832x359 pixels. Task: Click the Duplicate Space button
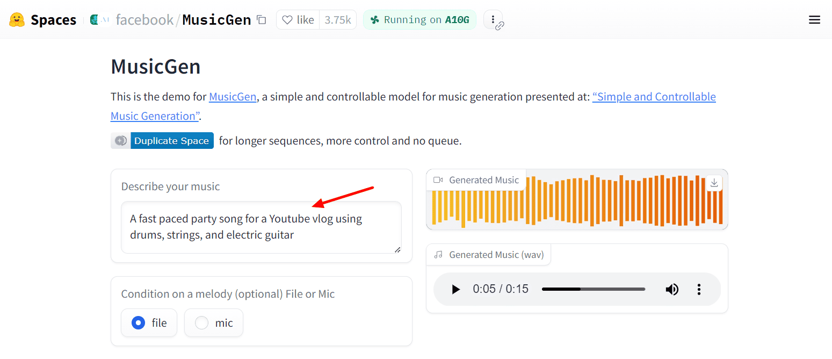coord(171,141)
